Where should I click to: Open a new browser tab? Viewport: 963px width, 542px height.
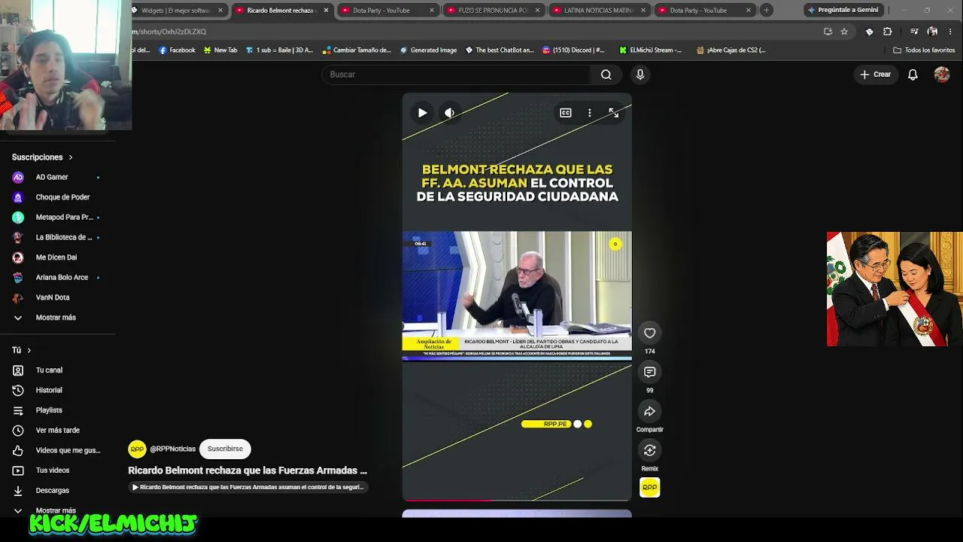click(766, 11)
